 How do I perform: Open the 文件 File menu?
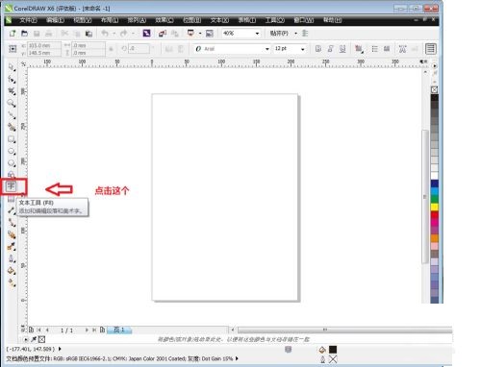(x=28, y=20)
